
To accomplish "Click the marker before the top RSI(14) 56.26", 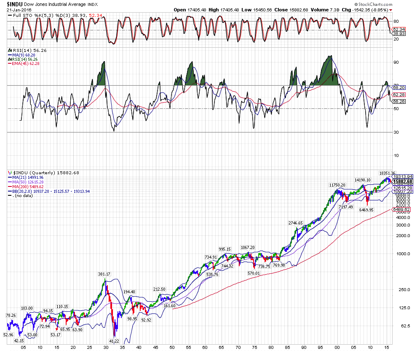I will [10, 50].
